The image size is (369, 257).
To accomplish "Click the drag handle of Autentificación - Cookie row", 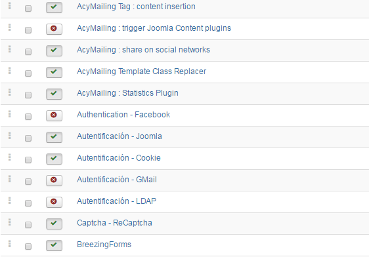I will pos(10,157).
